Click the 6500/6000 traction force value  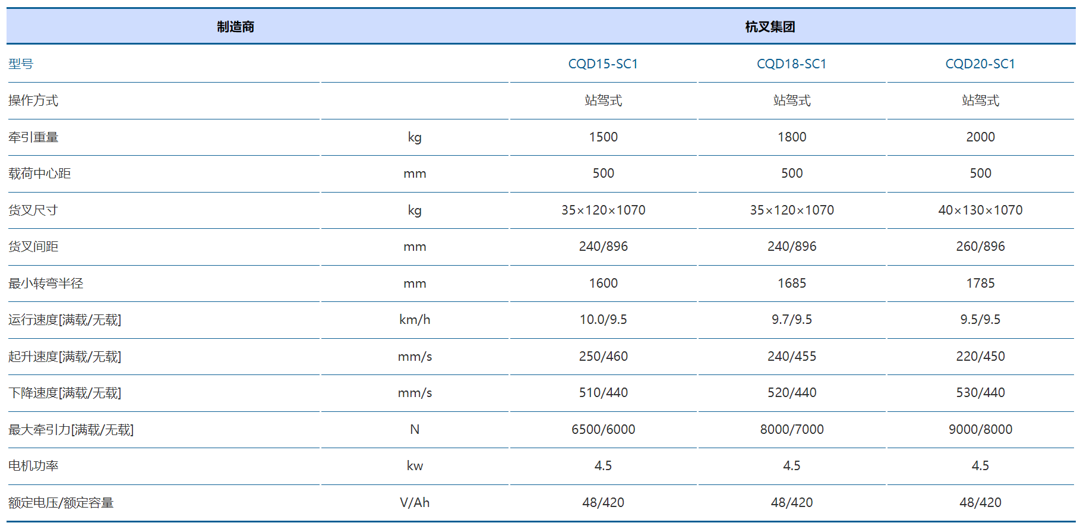[603, 430]
